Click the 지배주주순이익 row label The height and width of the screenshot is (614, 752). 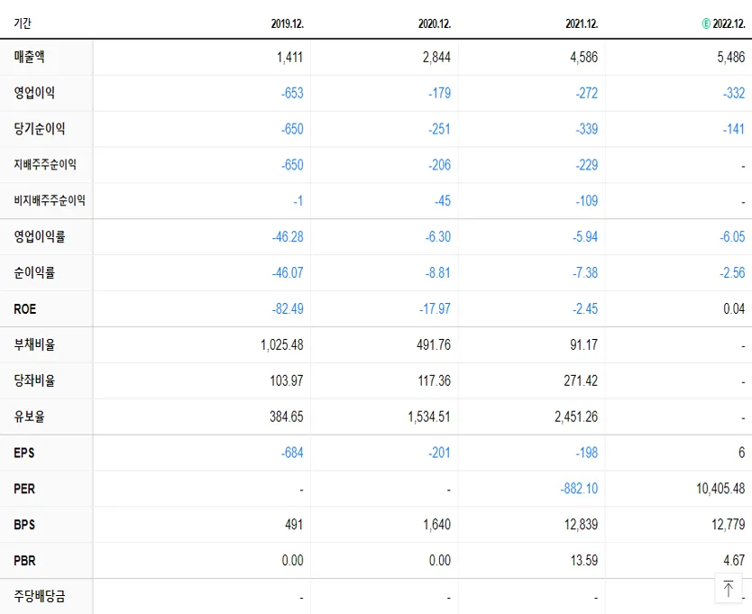click(45, 164)
